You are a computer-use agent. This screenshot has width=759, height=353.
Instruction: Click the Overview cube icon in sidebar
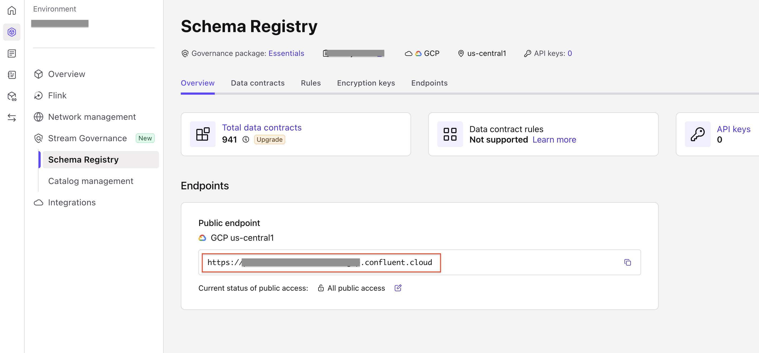(x=39, y=74)
